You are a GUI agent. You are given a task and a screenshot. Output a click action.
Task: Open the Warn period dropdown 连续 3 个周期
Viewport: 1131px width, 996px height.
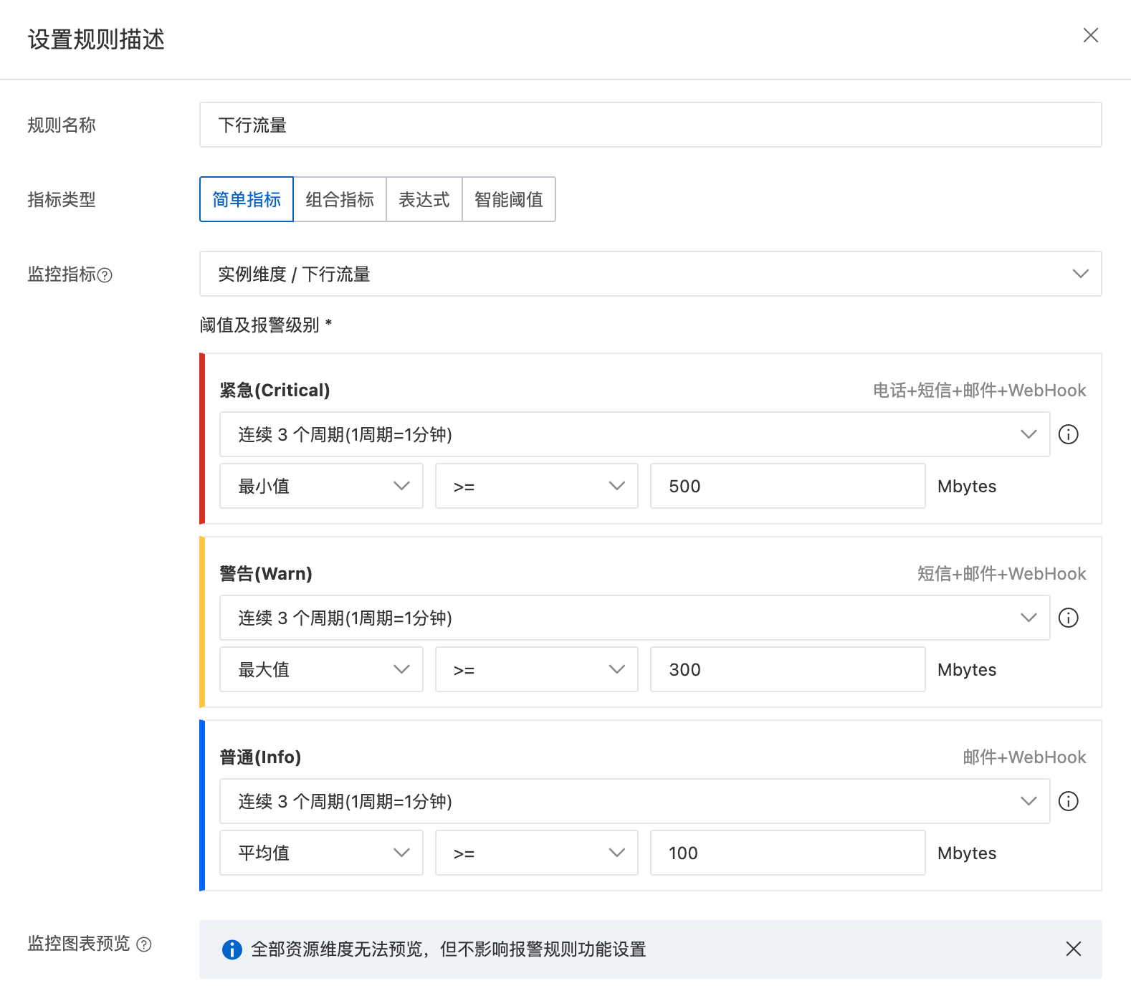(x=634, y=618)
